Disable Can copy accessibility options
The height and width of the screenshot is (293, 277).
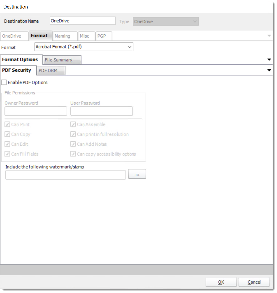coord(73,154)
